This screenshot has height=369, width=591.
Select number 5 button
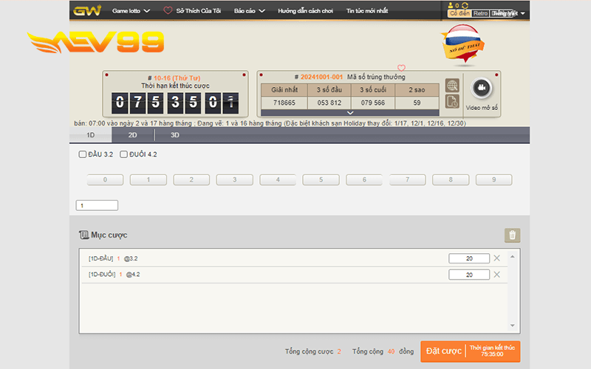pyautogui.click(x=321, y=179)
